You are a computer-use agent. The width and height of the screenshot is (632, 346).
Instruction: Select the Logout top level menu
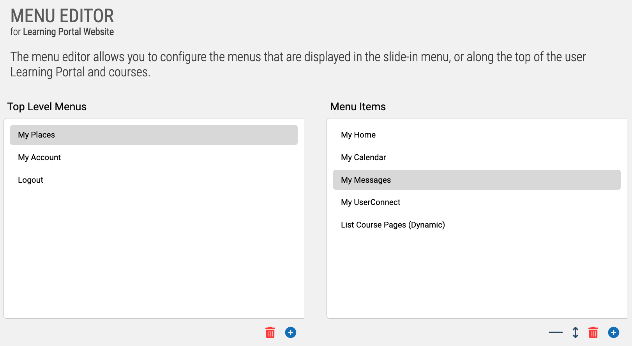[154, 180]
